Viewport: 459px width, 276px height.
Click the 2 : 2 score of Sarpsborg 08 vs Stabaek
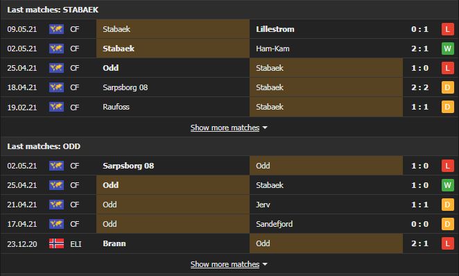(x=419, y=87)
